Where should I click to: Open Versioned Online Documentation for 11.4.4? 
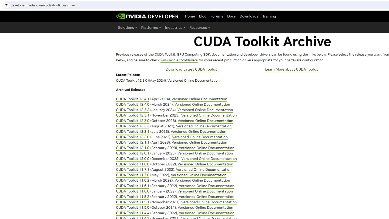tap(207, 213)
